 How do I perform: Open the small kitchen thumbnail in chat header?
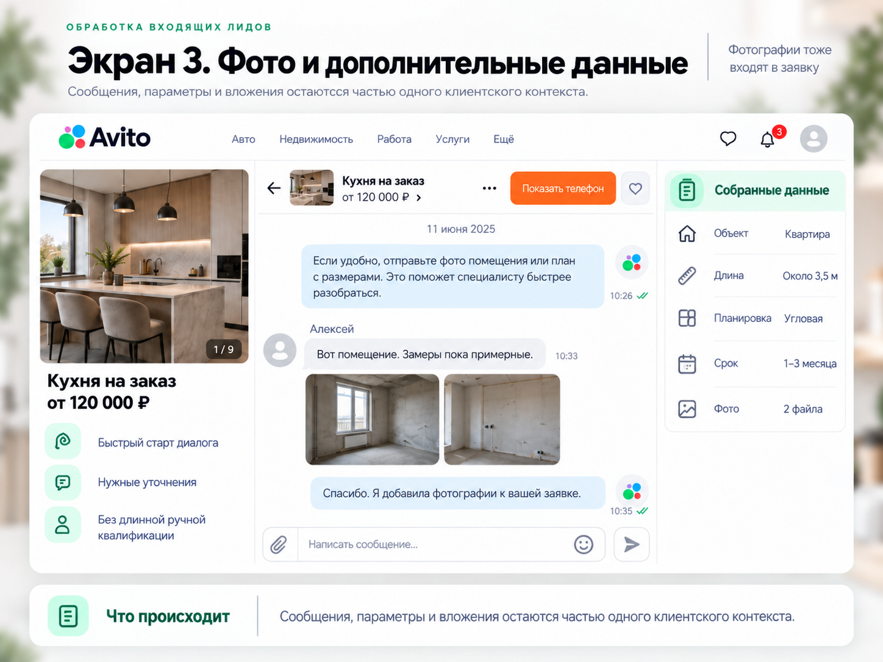pos(312,188)
